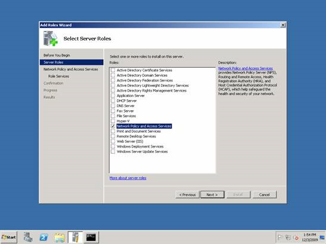Tick the Remote Desktop Services checkbox
The image size is (326, 244).
(x=113, y=136)
